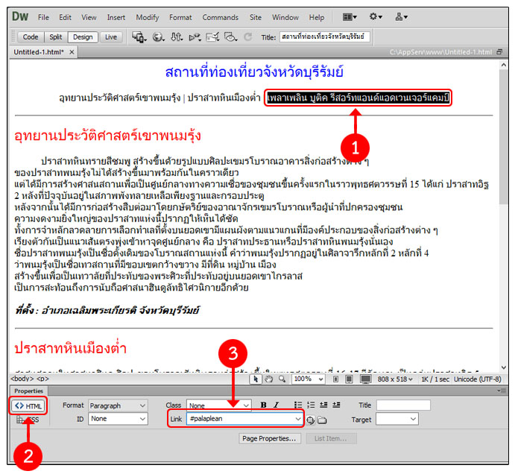The image size is (515, 474).
Task: Select the HTML properties button
Action: (x=28, y=405)
